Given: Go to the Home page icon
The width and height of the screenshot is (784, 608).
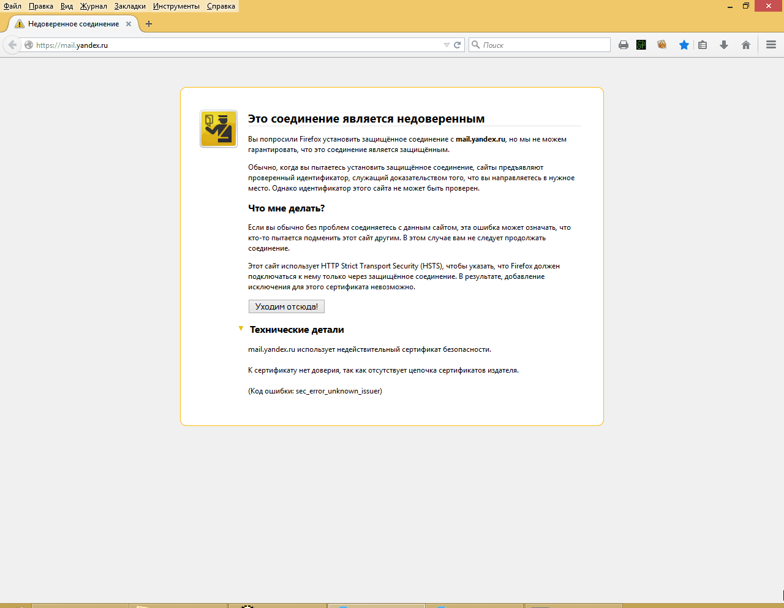Looking at the screenshot, I should click(745, 45).
